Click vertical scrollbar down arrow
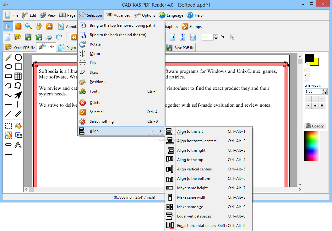332x231 pixels. pos(300,184)
